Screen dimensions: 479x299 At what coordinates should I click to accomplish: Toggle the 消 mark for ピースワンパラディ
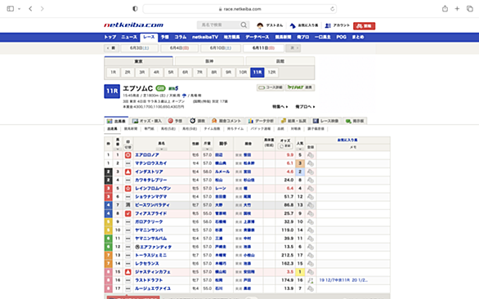click(128, 205)
